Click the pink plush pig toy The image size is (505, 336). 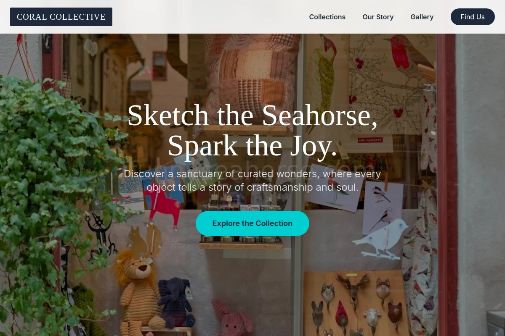click(234, 320)
